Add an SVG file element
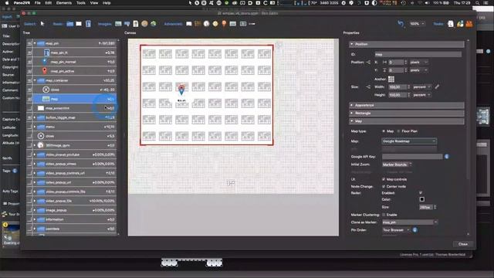This screenshot has height=278, width=494. click(x=136, y=24)
